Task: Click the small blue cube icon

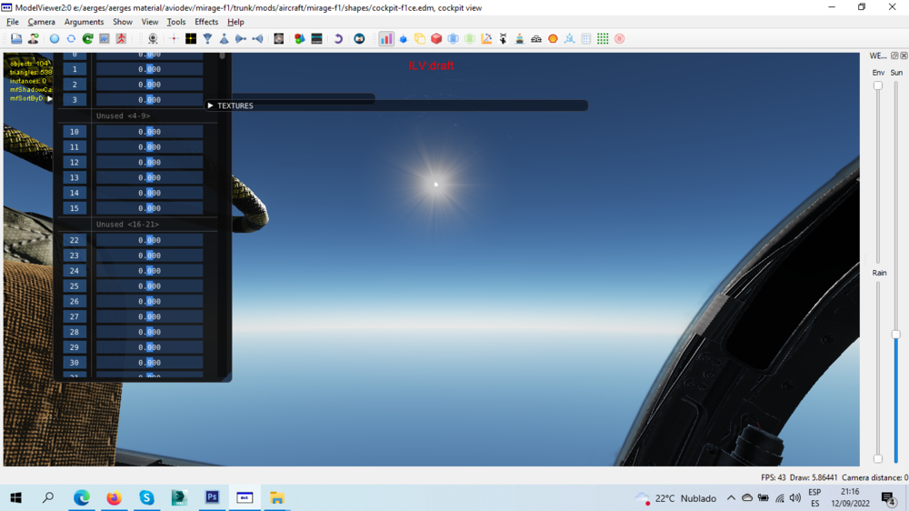Action: coord(404,39)
